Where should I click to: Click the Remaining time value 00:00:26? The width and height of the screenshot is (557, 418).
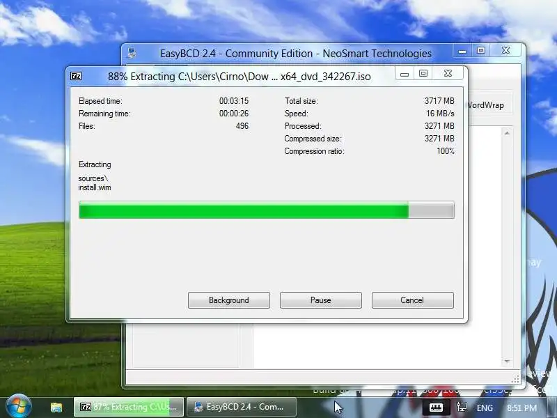coord(234,114)
